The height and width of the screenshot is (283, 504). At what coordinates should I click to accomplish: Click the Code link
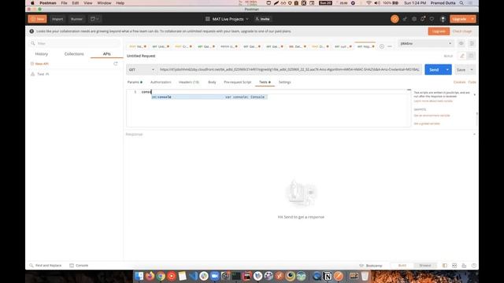[472, 82]
